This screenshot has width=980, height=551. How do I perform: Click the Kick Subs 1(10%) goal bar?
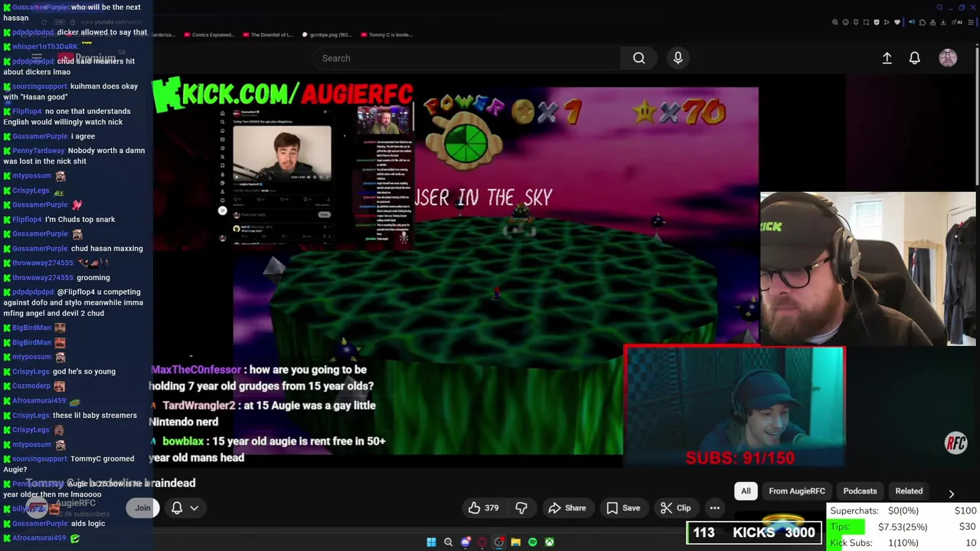(903, 543)
